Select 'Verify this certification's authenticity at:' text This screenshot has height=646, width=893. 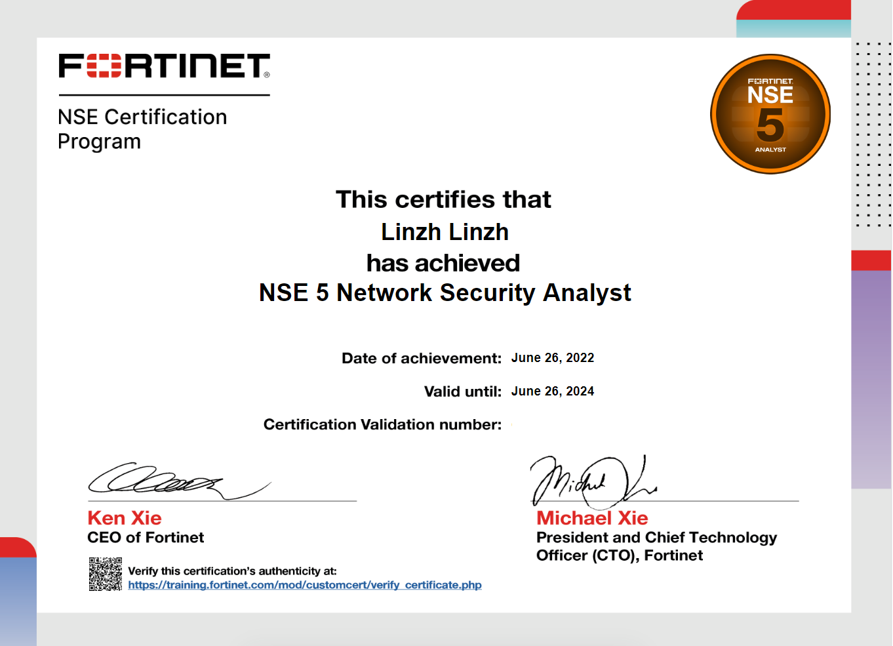pos(232,571)
